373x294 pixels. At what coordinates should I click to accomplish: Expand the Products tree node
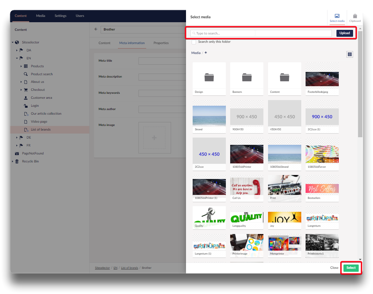(21, 66)
